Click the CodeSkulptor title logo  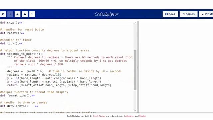pyautogui.click(x=106, y=14)
